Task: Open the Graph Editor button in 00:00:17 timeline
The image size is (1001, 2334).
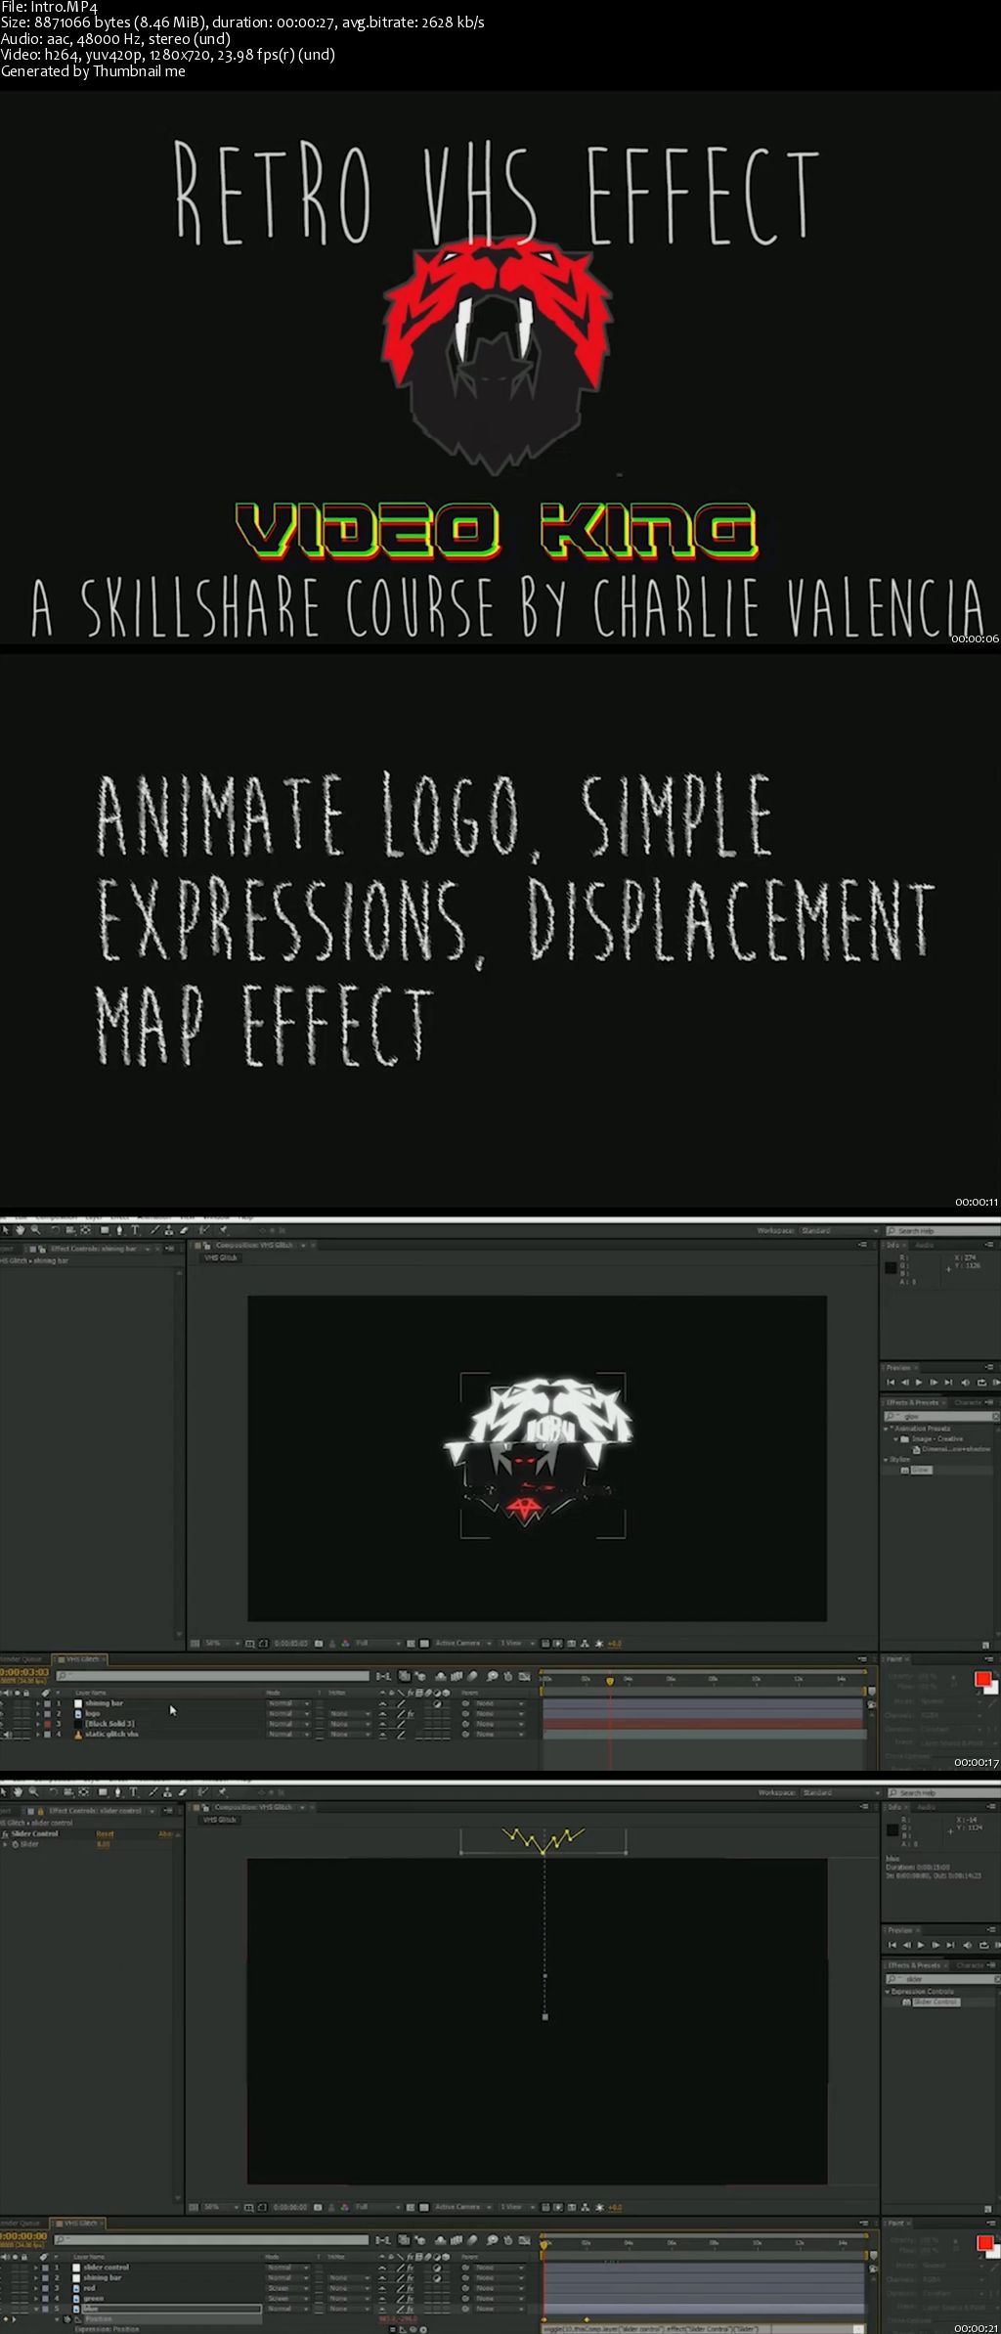Action: 523,1676
